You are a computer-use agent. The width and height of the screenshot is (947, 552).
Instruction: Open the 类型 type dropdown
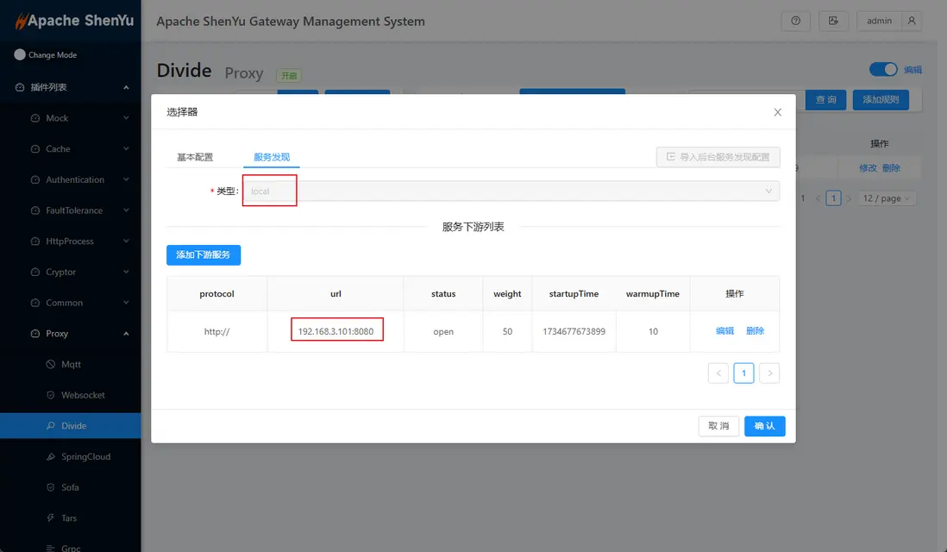(511, 191)
